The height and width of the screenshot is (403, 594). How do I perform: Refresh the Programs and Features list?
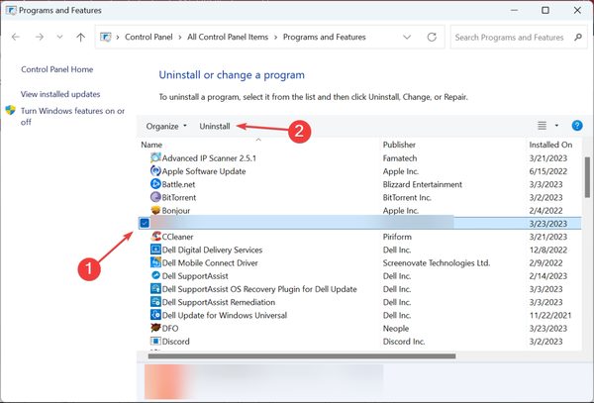tap(432, 37)
